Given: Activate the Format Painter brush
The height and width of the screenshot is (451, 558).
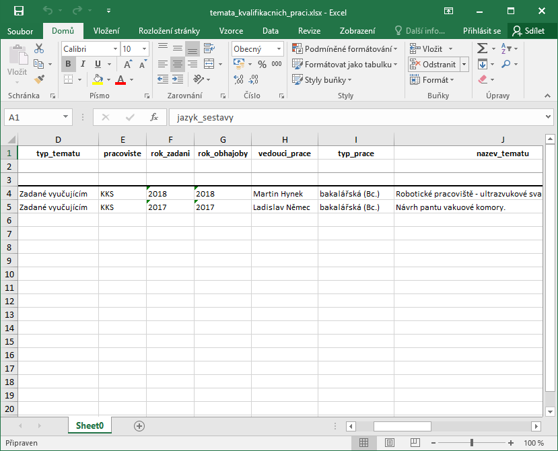Looking at the screenshot, I should pyautogui.click(x=39, y=79).
